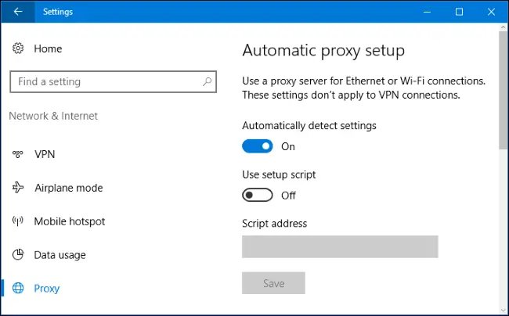This screenshot has height=316, width=509.
Task: Turn off Automatically detect settings toggle
Action: point(258,146)
